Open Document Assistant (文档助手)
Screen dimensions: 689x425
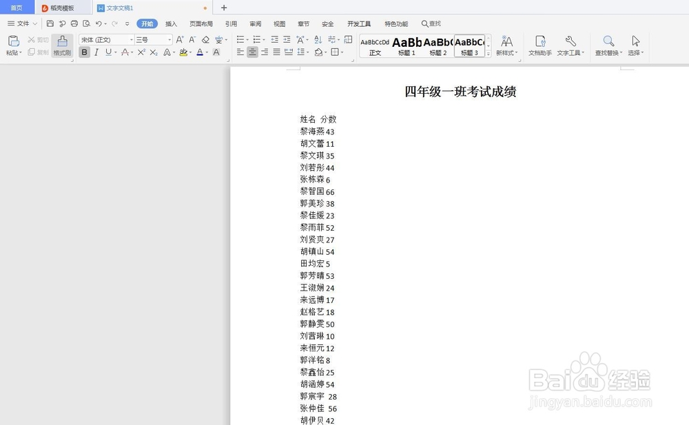point(540,45)
